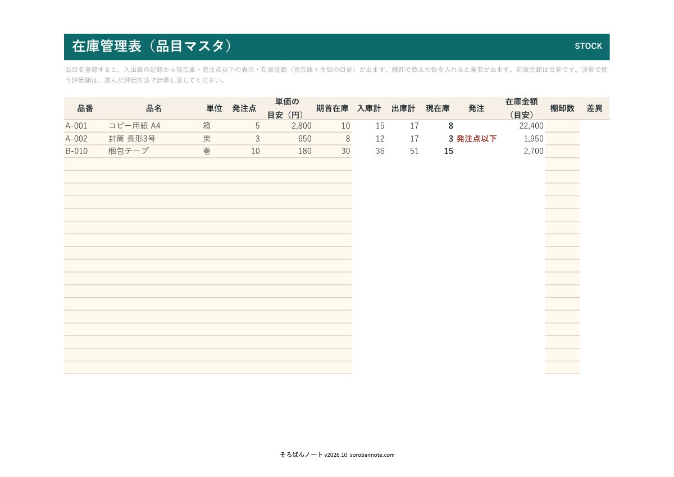Select the 単位 column header

point(214,108)
